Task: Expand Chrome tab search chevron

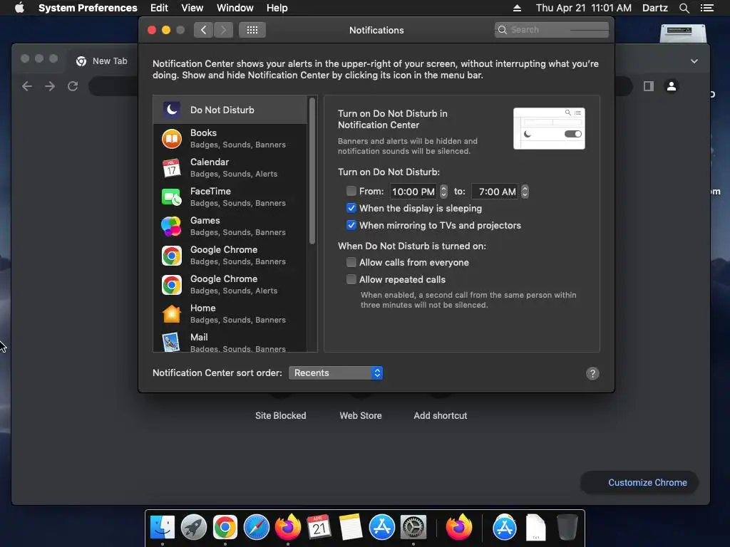Action: pyautogui.click(x=694, y=61)
